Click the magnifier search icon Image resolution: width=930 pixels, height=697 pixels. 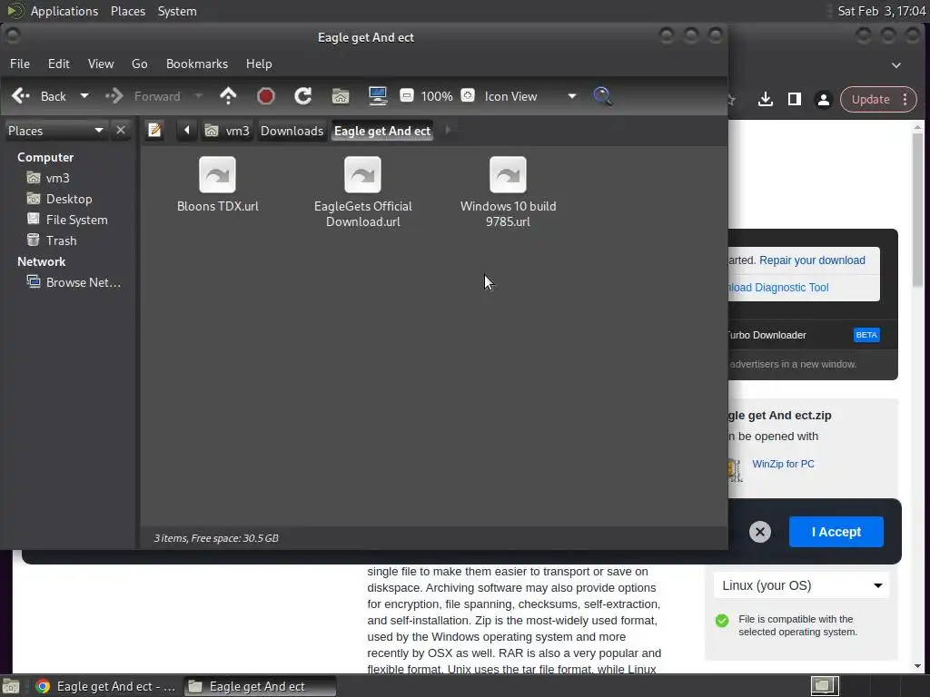(x=602, y=96)
